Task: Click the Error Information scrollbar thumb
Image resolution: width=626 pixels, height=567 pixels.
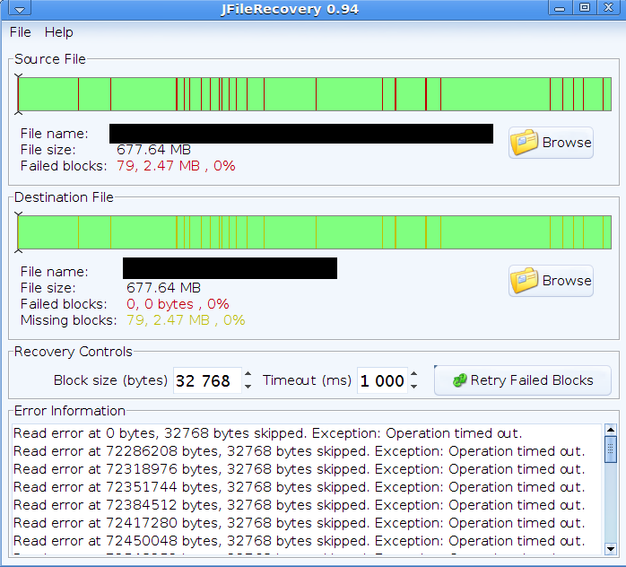Action: pyautogui.click(x=611, y=449)
